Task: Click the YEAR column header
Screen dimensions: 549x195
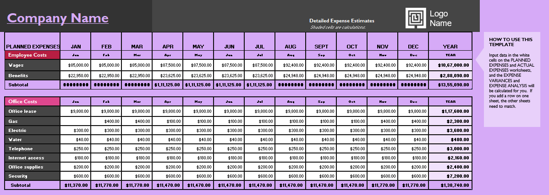Action: pos(450,46)
